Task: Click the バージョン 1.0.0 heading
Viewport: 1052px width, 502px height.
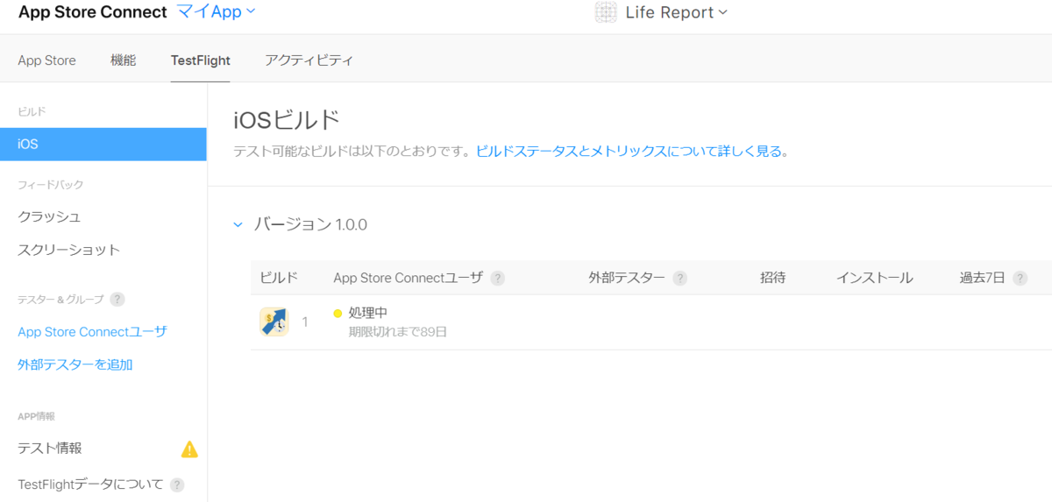Action: click(310, 224)
